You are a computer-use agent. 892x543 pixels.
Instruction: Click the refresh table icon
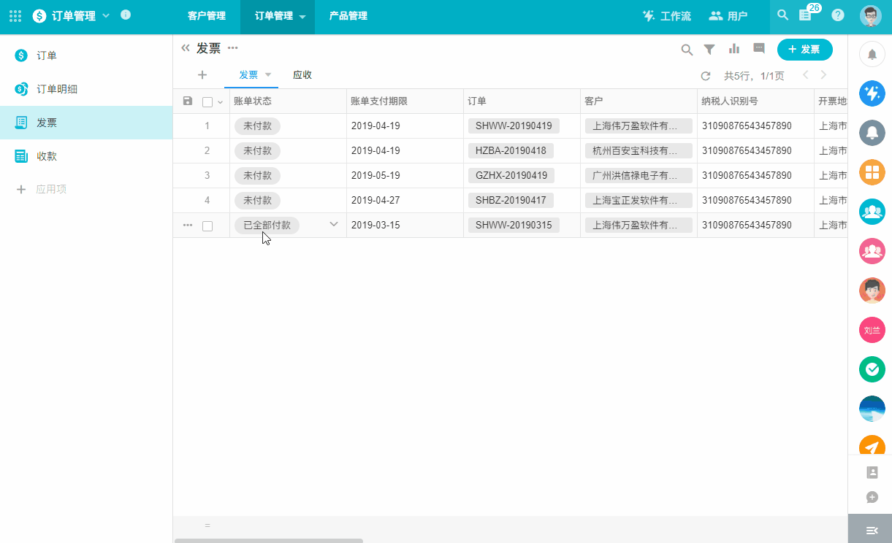coord(705,76)
